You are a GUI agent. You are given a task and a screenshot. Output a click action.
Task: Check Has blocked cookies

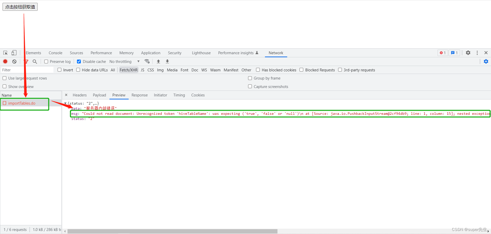coord(258,70)
